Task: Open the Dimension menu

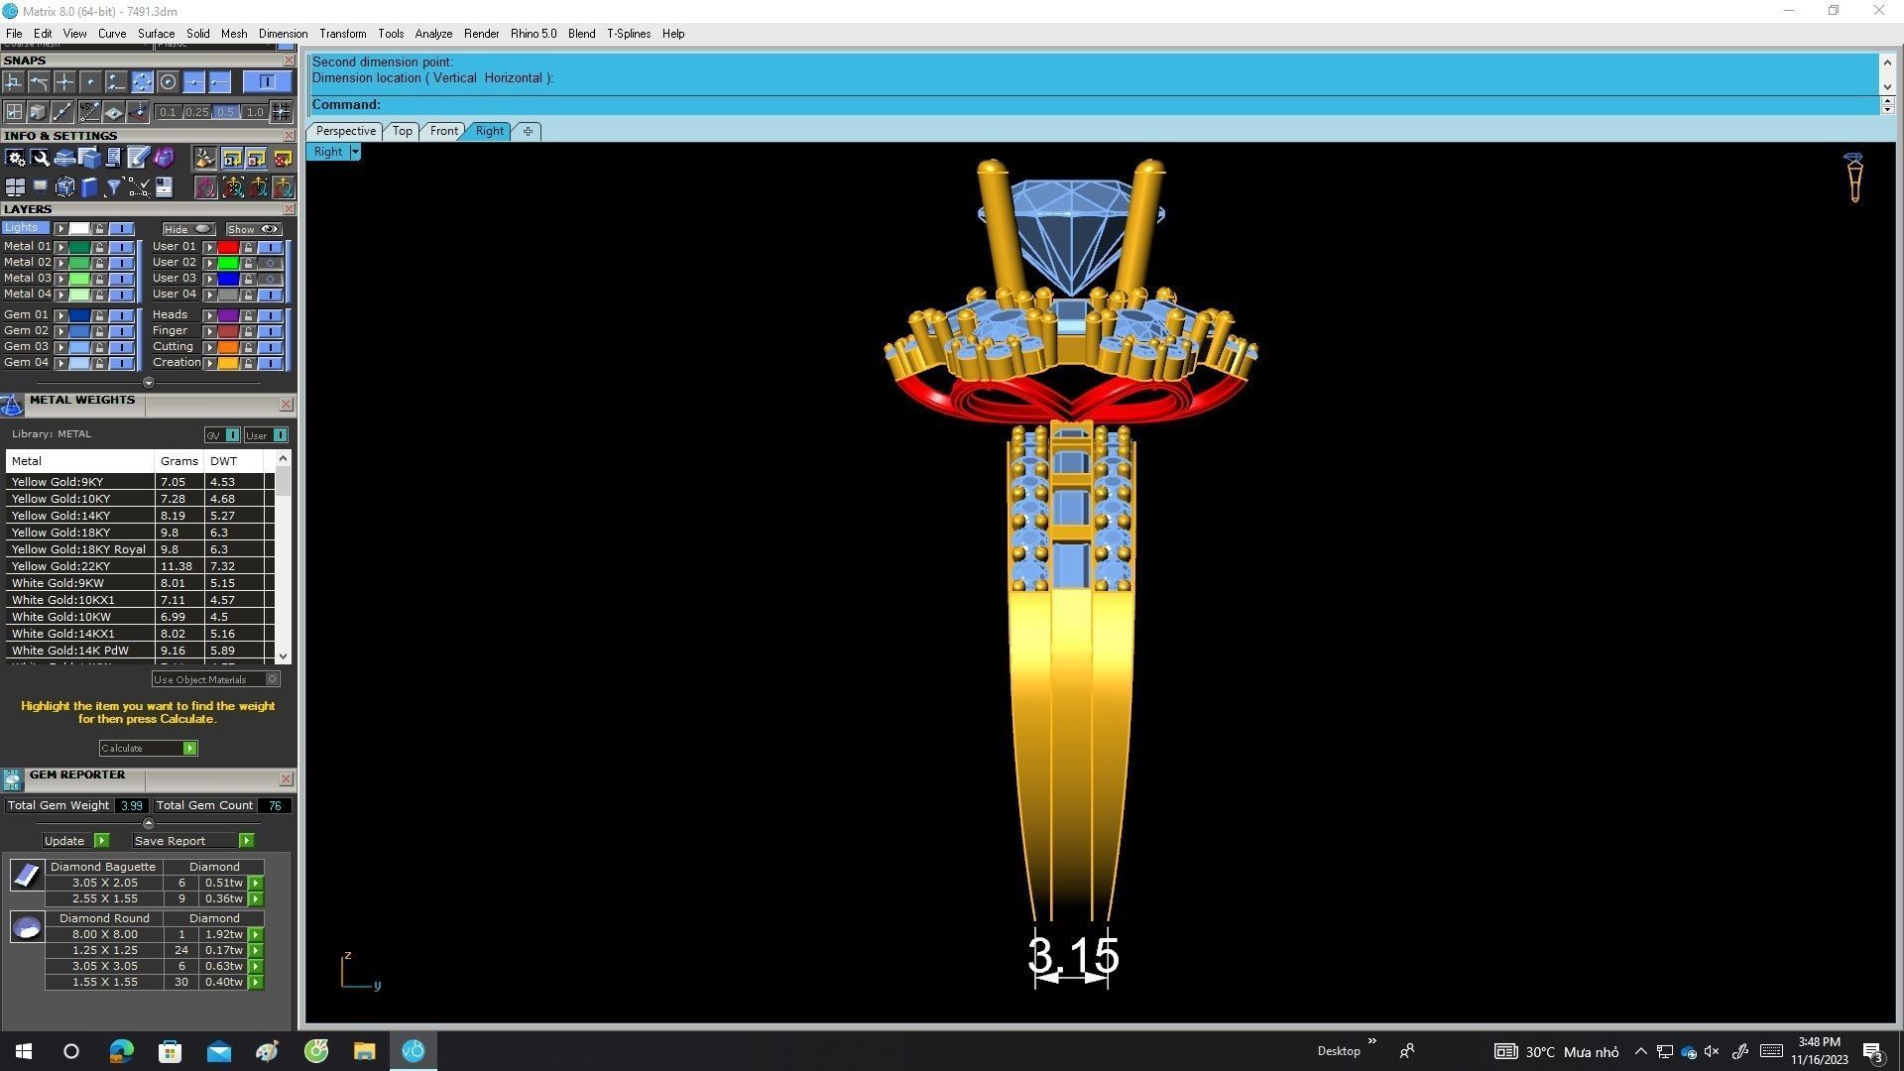Action: point(283,34)
